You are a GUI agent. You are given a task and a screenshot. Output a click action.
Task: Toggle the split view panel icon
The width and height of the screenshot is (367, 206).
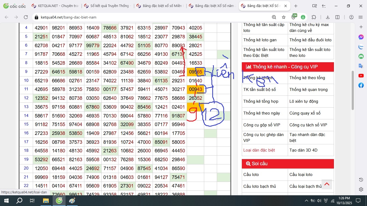click(x=337, y=17)
